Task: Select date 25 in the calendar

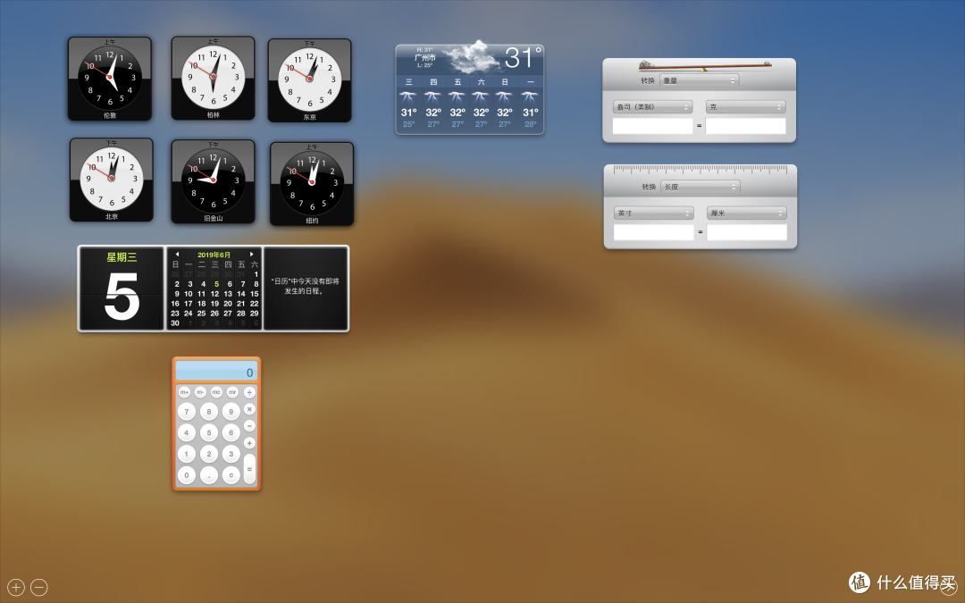Action: click(x=201, y=314)
